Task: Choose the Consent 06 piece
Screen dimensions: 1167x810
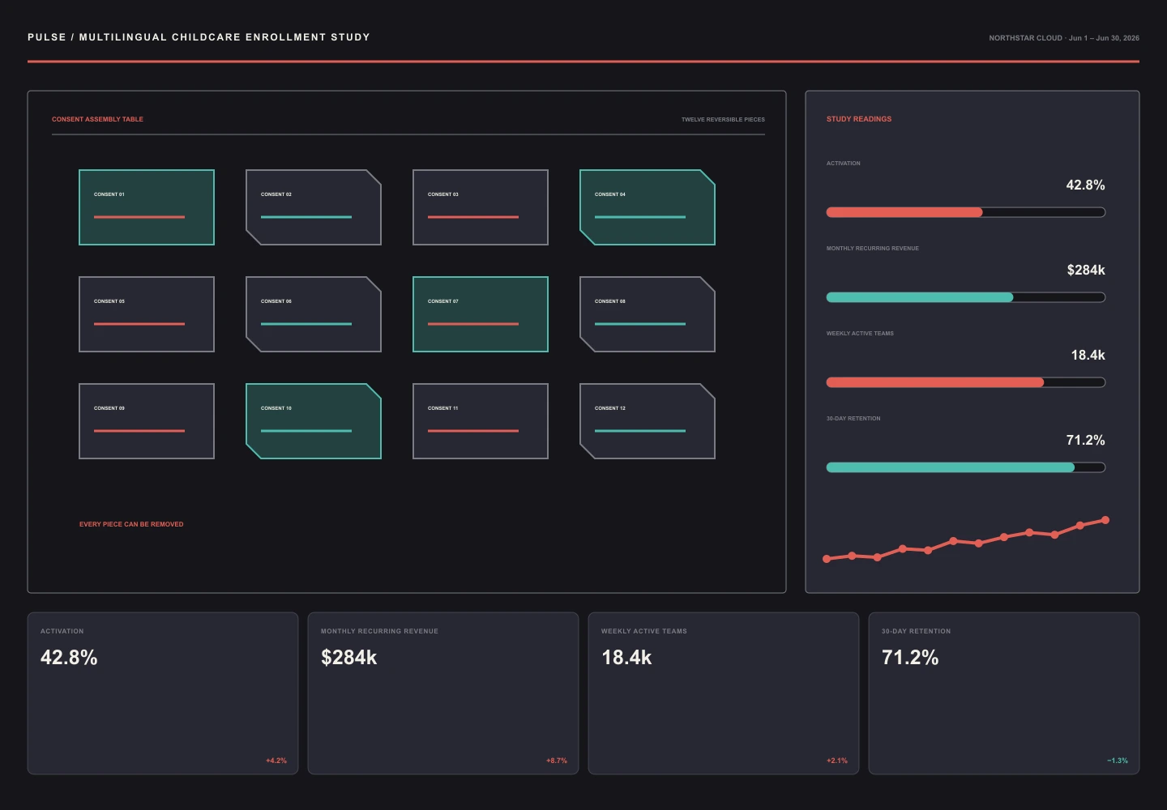Action: tap(314, 314)
